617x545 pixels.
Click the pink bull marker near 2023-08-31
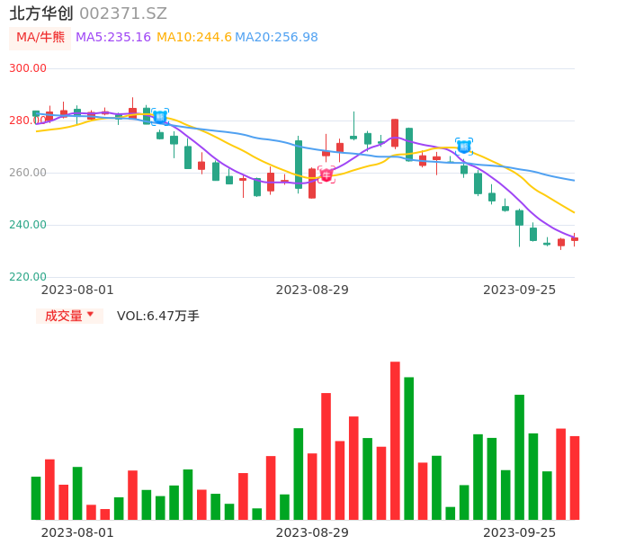coord(326,174)
